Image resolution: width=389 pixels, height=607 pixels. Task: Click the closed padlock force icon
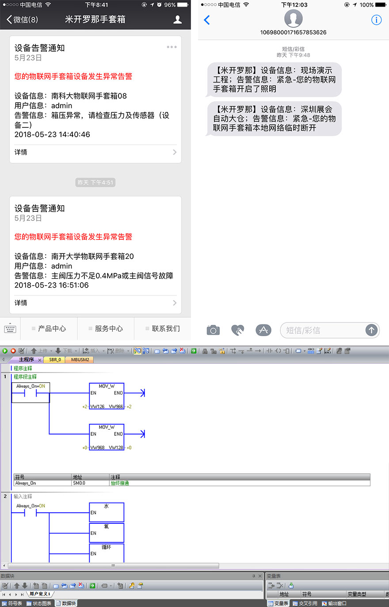205,351
